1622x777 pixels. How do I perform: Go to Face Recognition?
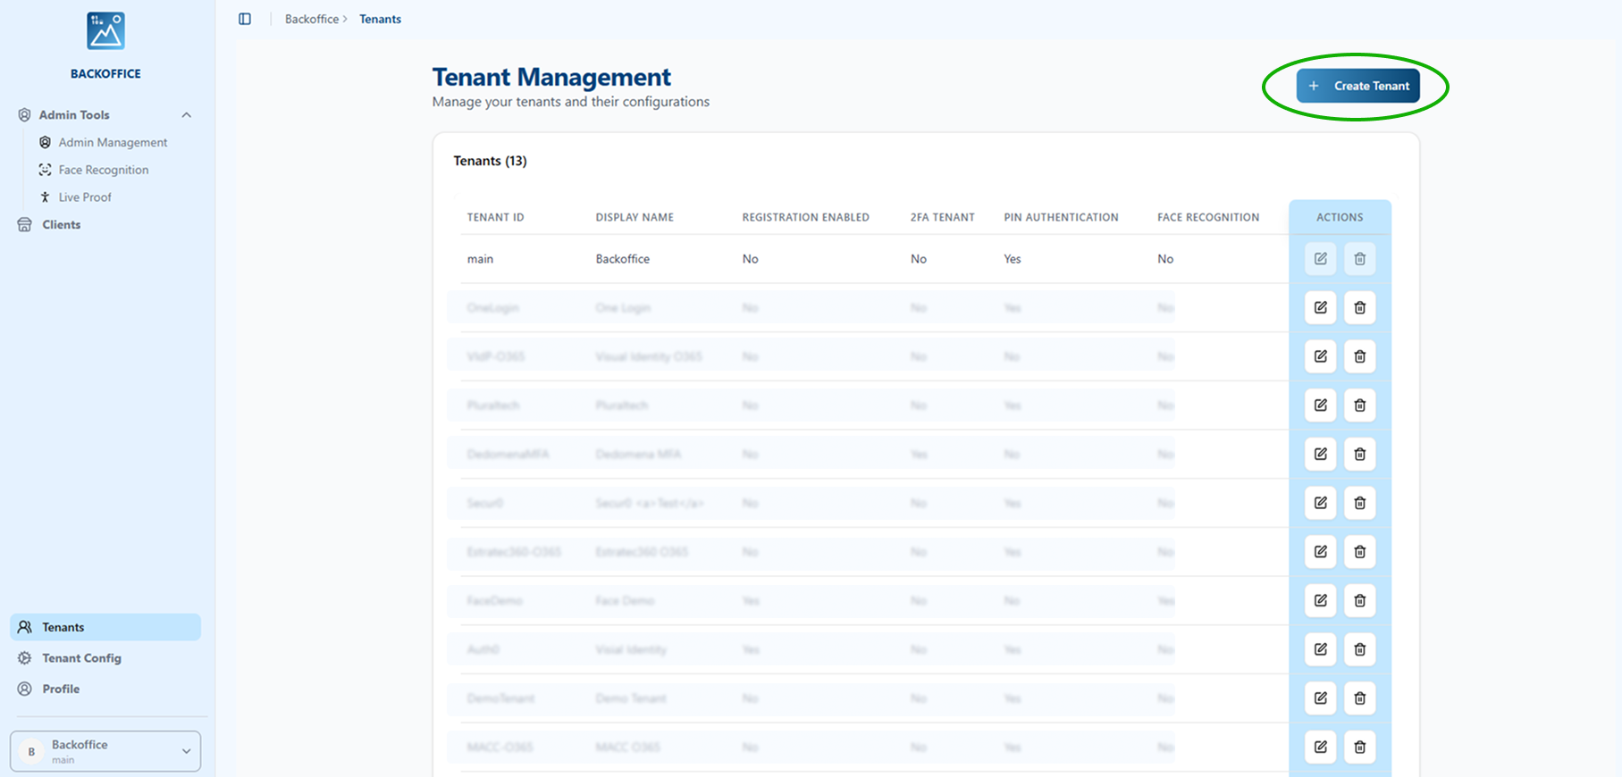tap(103, 170)
